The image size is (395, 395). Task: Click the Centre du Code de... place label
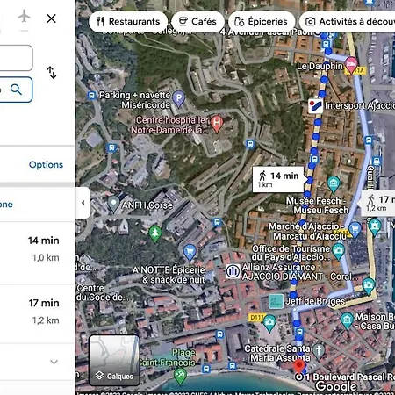click(102, 292)
